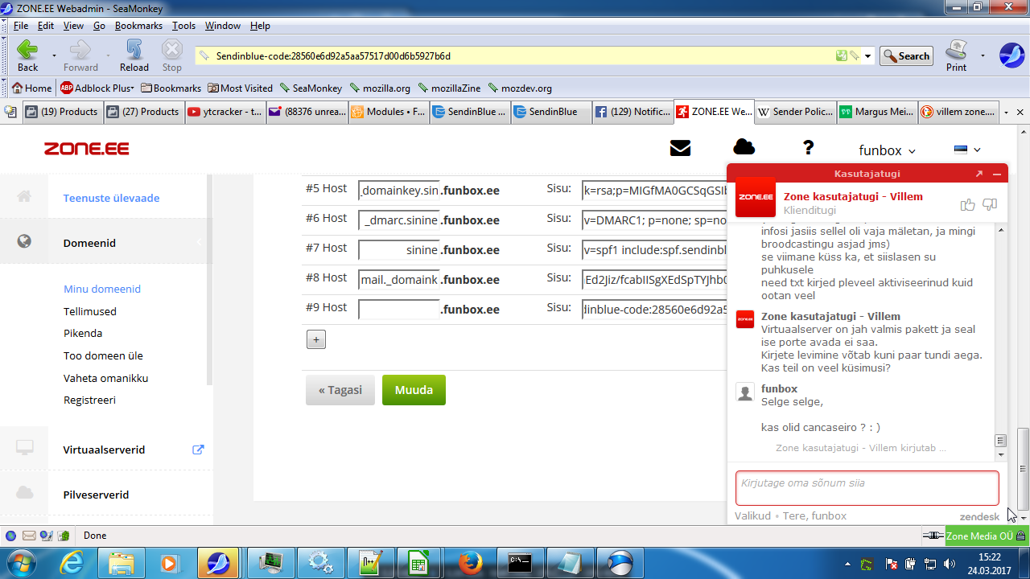Click the black cloud icon in page header
1030x579 pixels.
pos(744,146)
